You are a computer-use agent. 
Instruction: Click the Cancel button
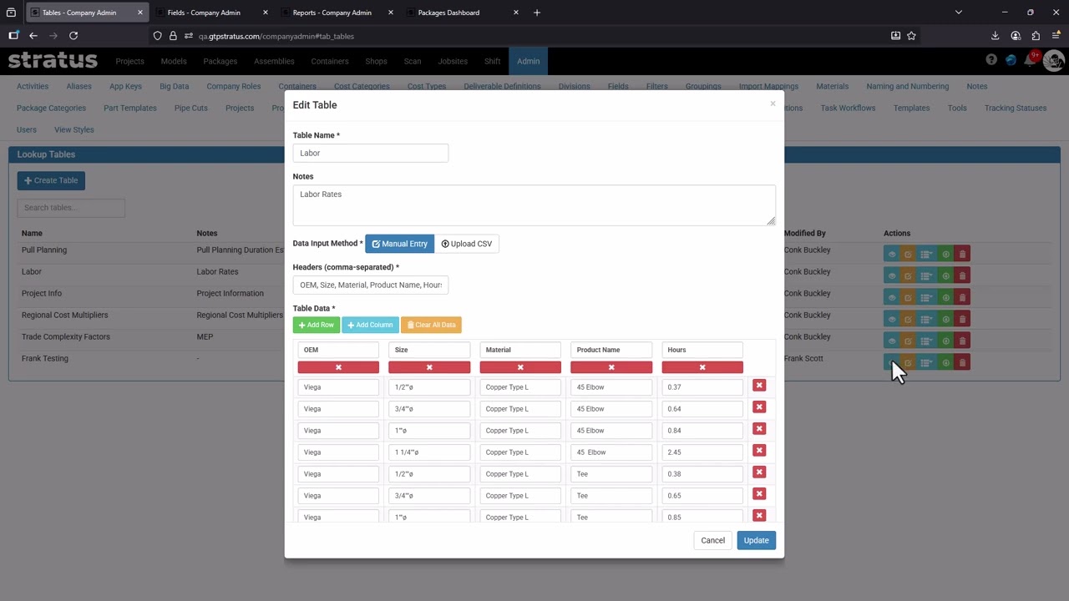tap(713, 540)
